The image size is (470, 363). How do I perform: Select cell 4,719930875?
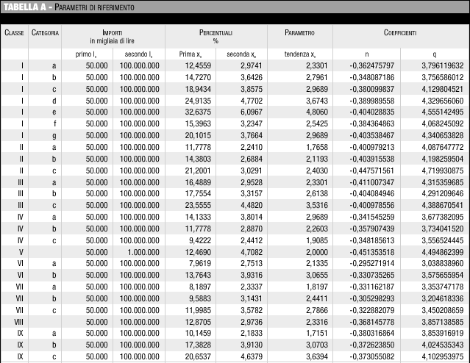pyautogui.click(x=443, y=170)
